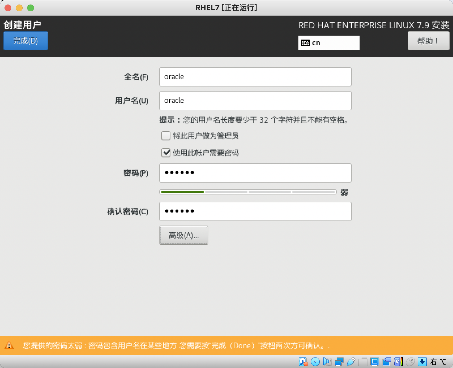Screen dimensions: 453x368
Task: Open the shared folders status icon
Action: (363, 362)
